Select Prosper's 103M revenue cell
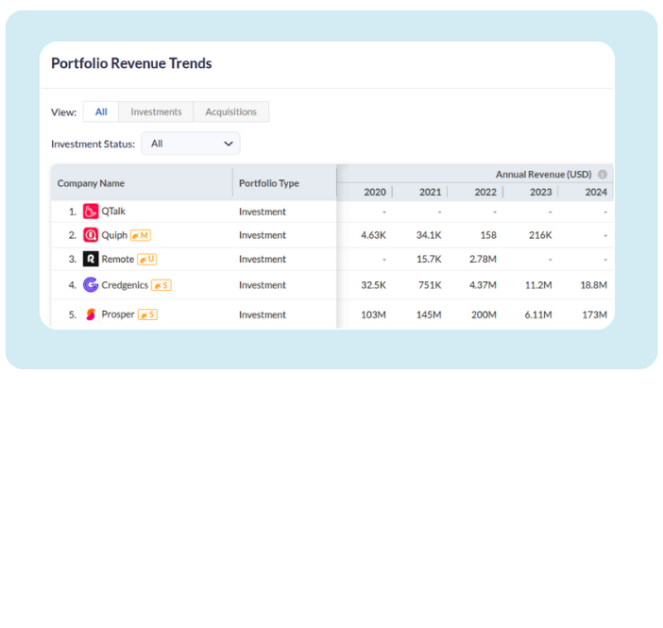This screenshot has height=628, width=663. (x=373, y=314)
